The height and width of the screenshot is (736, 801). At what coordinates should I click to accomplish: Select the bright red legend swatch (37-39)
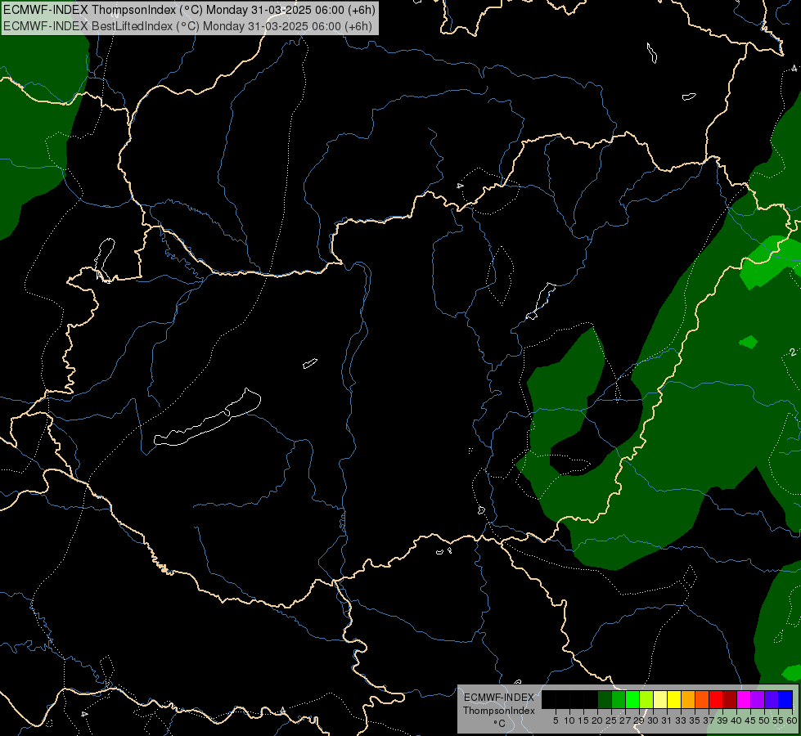pos(716,700)
